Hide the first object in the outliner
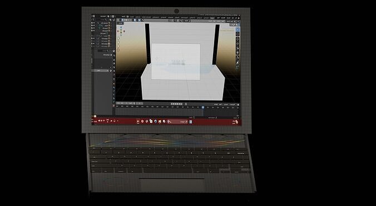This screenshot has height=206, width=376. [94, 23]
